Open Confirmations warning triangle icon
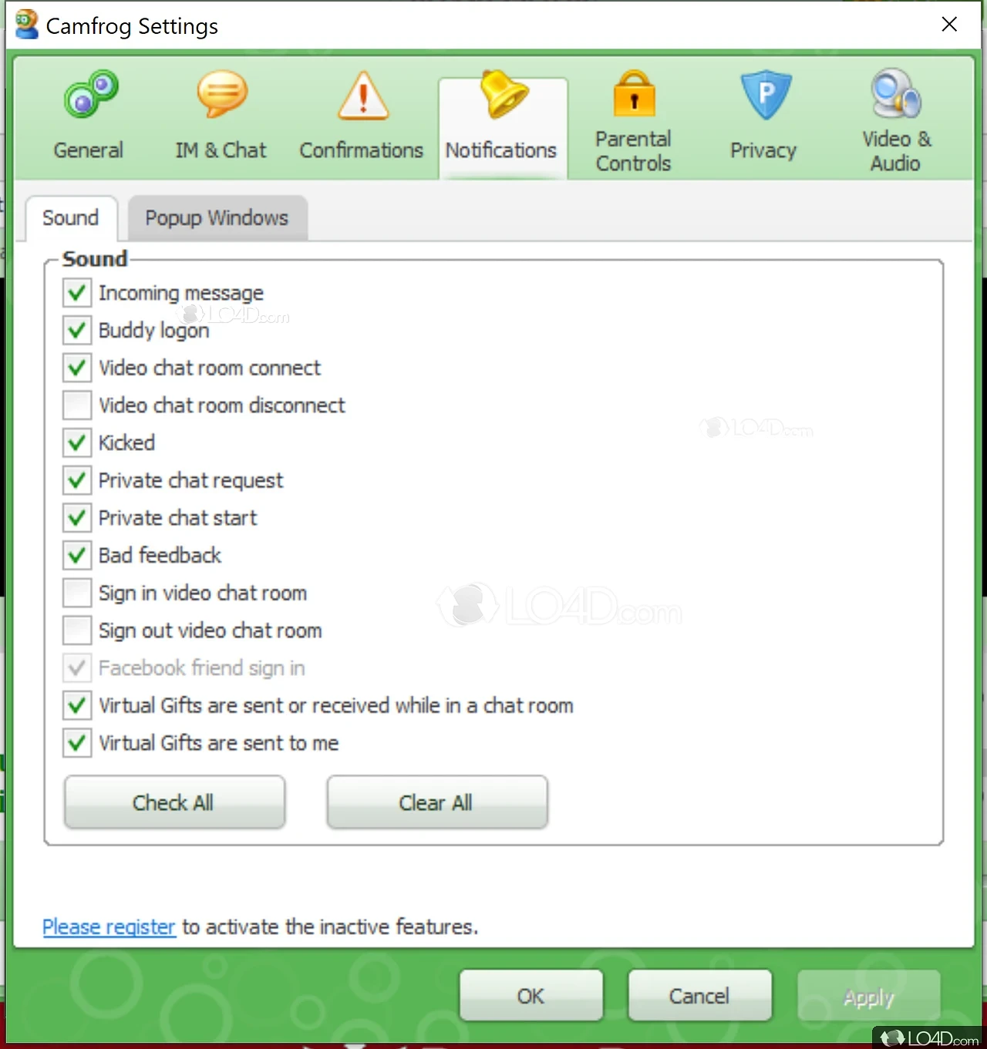Viewport: 987px width, 1049px height. [363, 96]
